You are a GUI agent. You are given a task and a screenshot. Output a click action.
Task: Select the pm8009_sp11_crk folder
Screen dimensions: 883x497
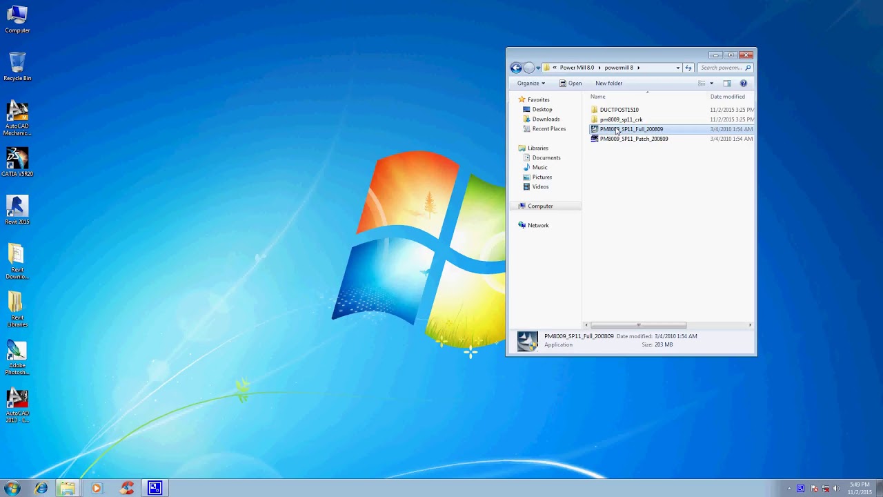616,119
